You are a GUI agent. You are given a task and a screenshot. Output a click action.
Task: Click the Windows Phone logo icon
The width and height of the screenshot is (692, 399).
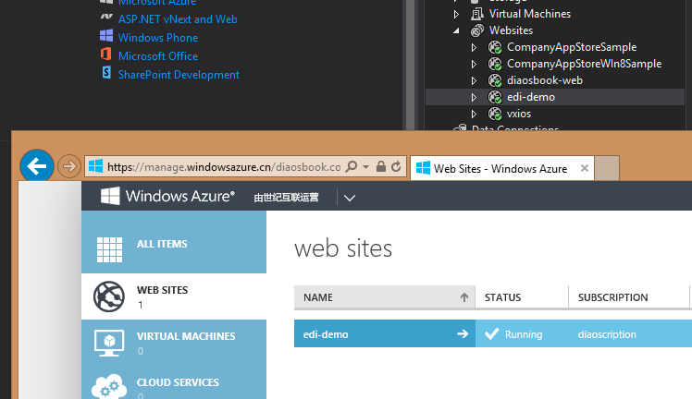click(x=106, y=35)
